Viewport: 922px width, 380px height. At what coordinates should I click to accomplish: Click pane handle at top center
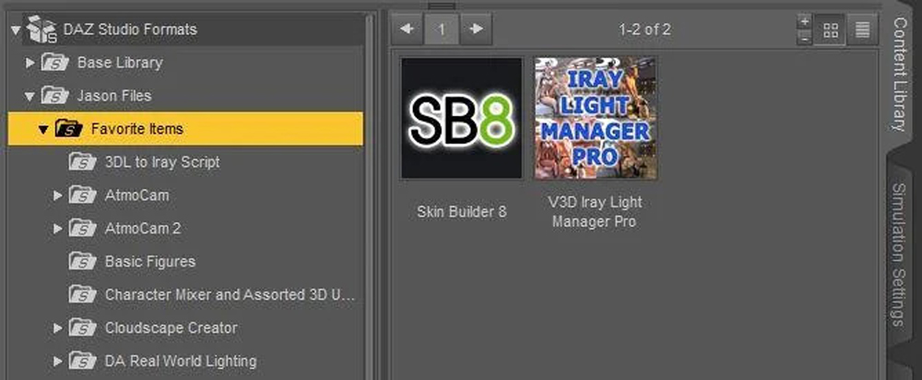(442, 6)
